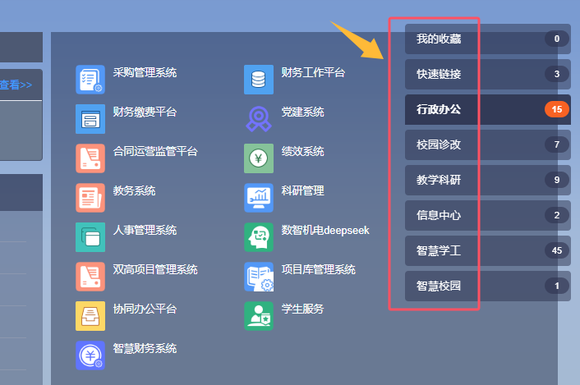Click the 财务工作平台 database icon

pos(259,80)
